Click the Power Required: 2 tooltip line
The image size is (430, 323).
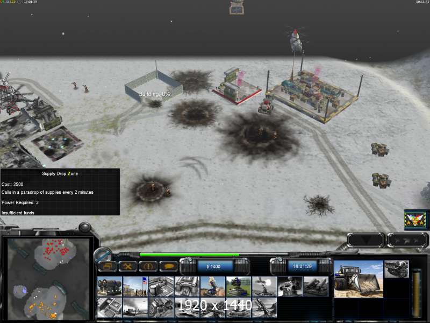coord(20,202)
